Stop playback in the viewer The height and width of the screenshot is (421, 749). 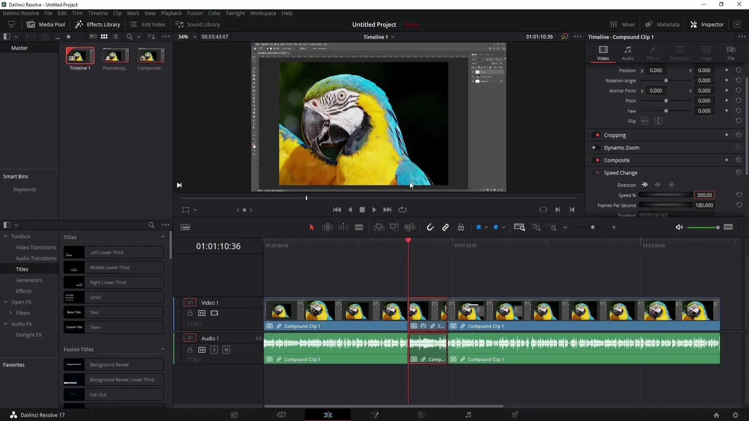362,210
